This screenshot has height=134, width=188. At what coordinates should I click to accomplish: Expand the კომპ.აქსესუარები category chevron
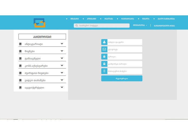click(62, 65)
